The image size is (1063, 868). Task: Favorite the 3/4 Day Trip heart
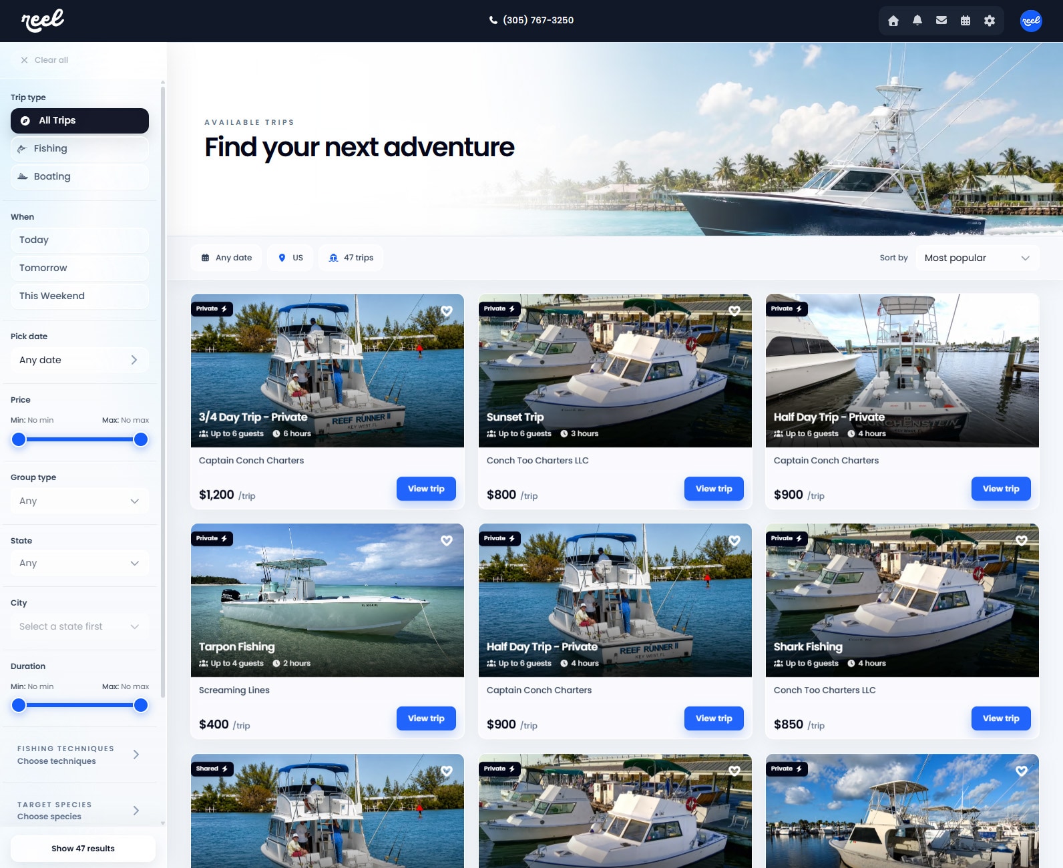(x=447, y=310)
